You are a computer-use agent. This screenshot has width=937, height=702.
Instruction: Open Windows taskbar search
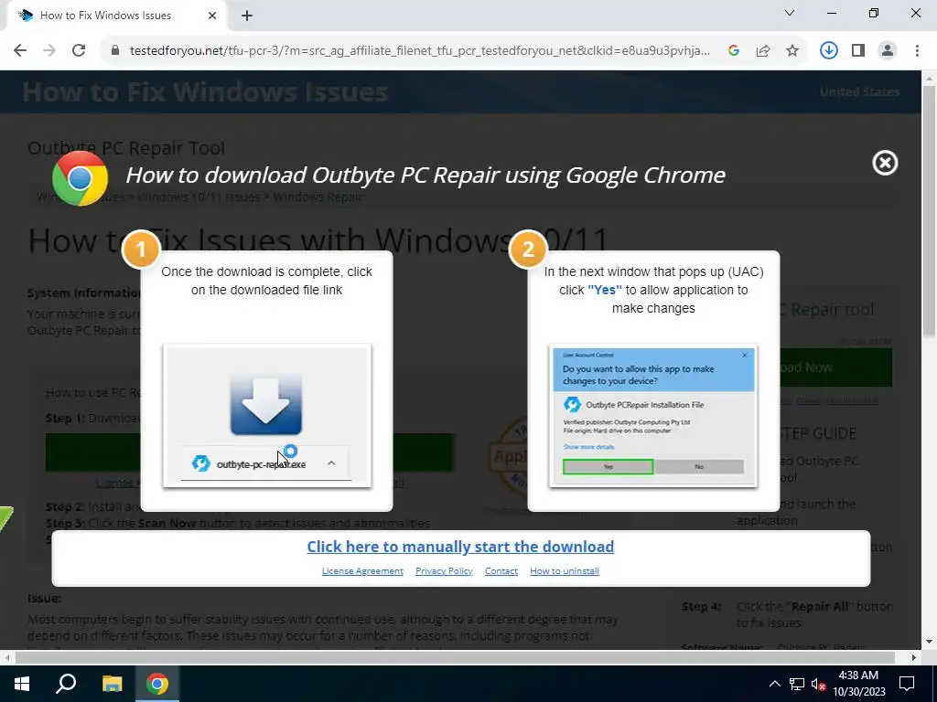coord(66,684)
